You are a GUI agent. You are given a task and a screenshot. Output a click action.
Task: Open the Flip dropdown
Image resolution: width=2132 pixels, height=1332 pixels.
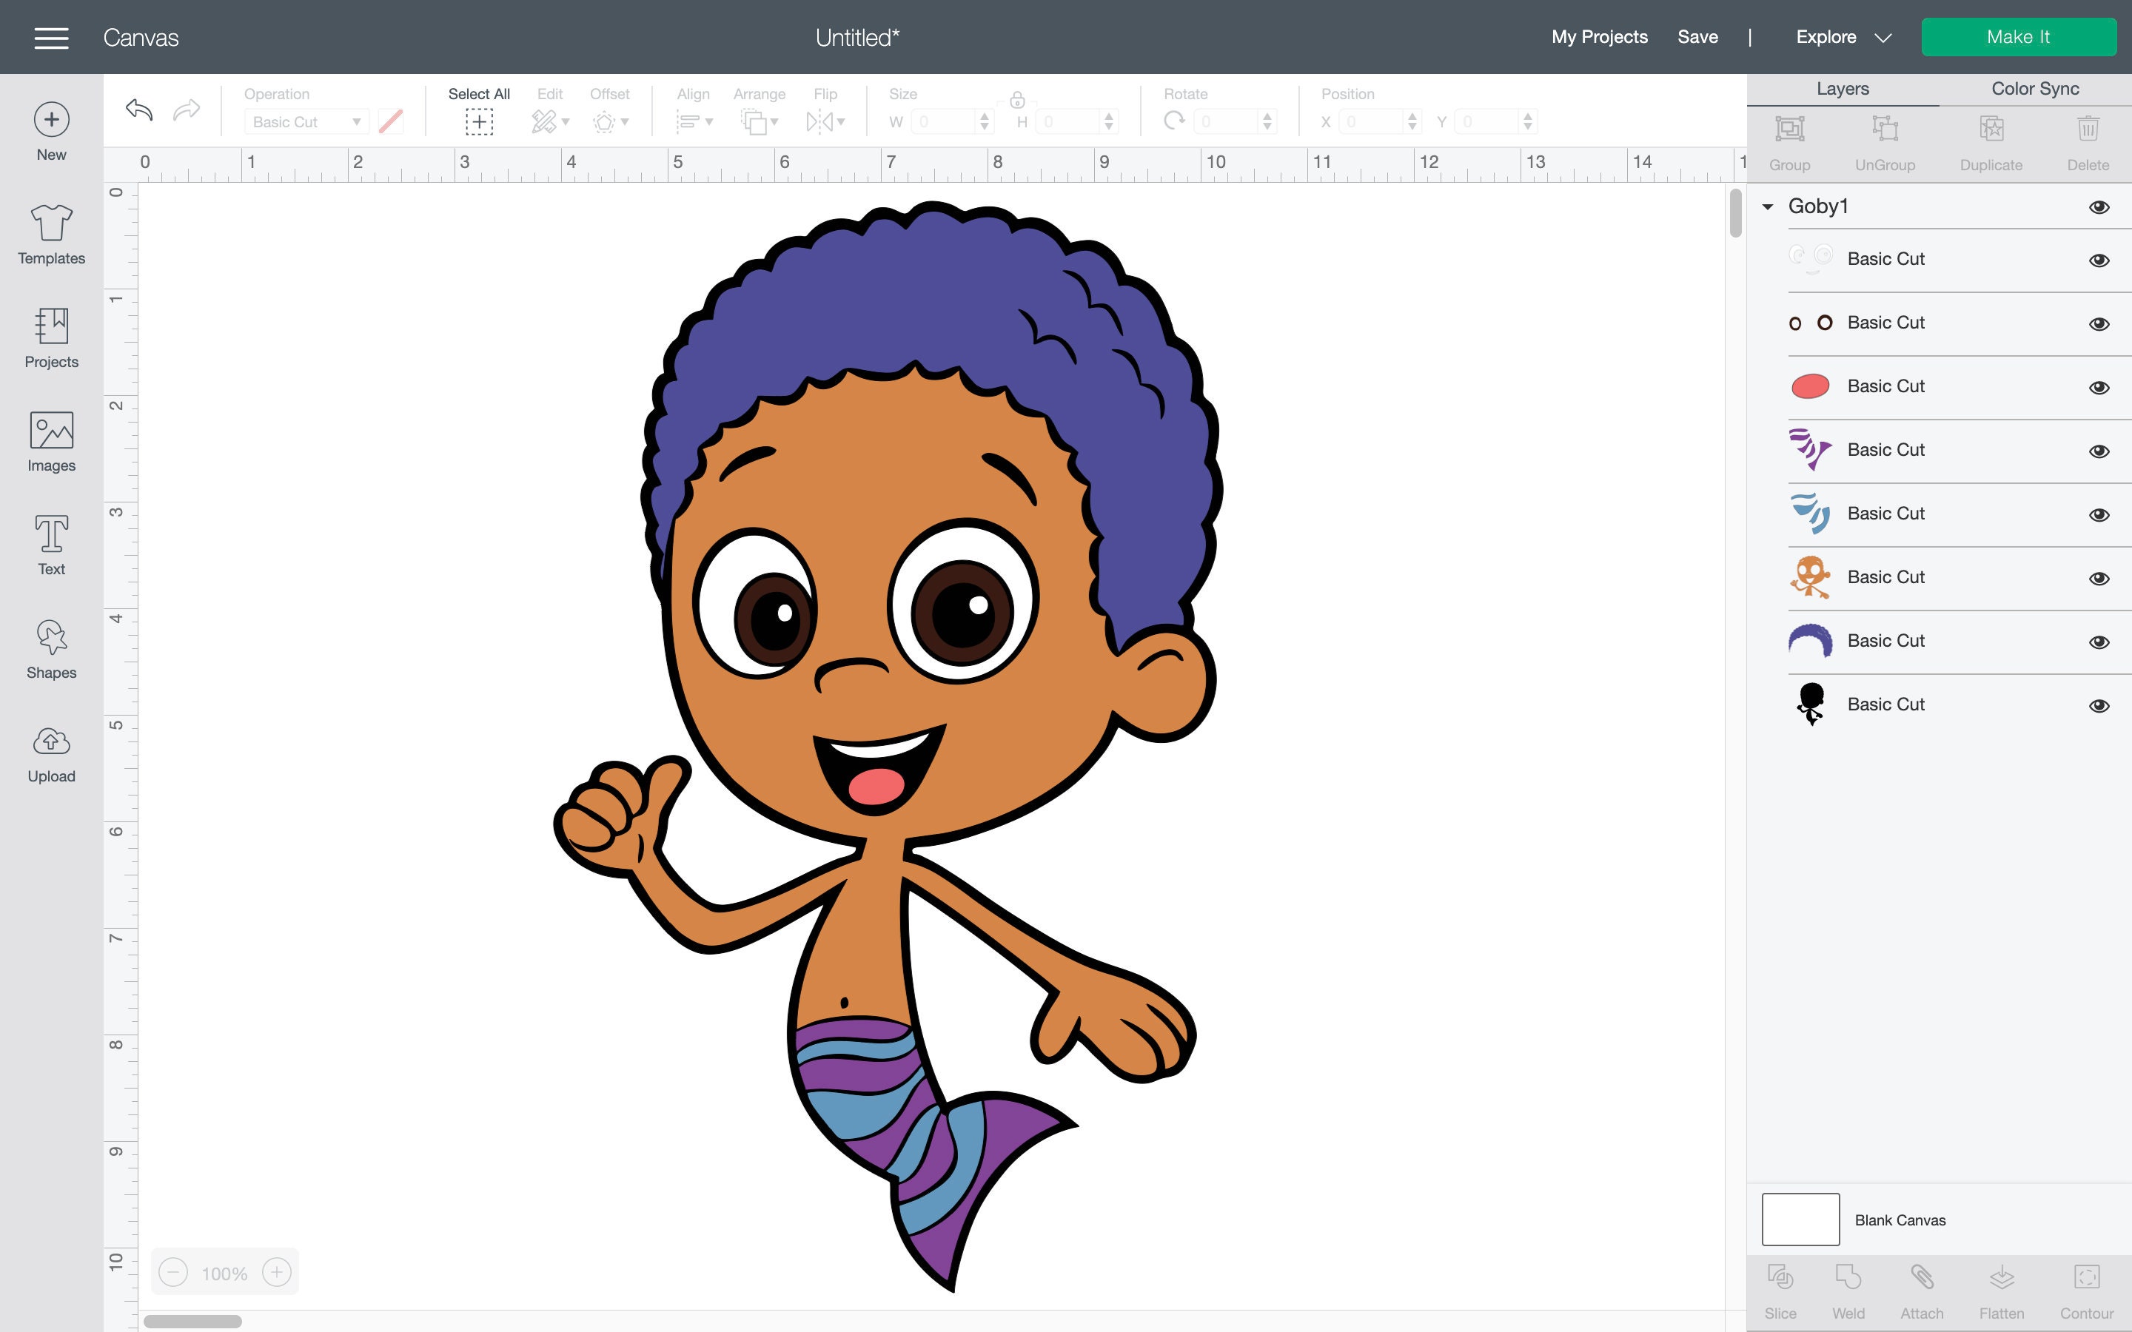[x=825, y=121]
